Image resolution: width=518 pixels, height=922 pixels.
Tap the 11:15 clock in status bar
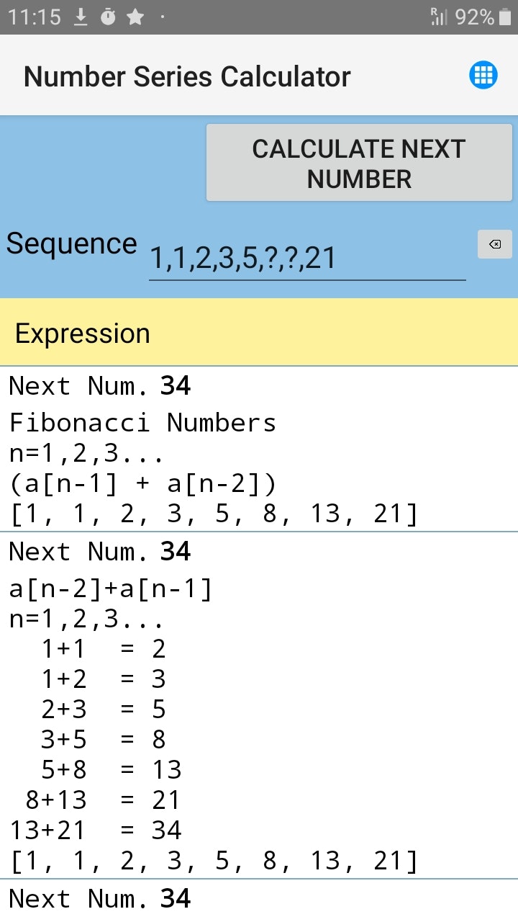coord(35,17)
